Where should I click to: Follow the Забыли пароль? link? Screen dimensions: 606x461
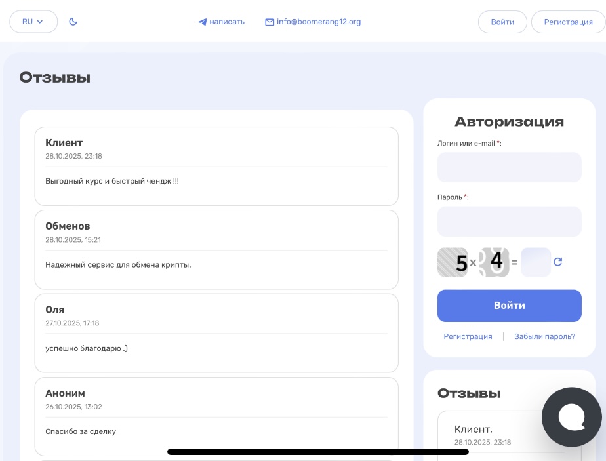[x=544, y=336]
